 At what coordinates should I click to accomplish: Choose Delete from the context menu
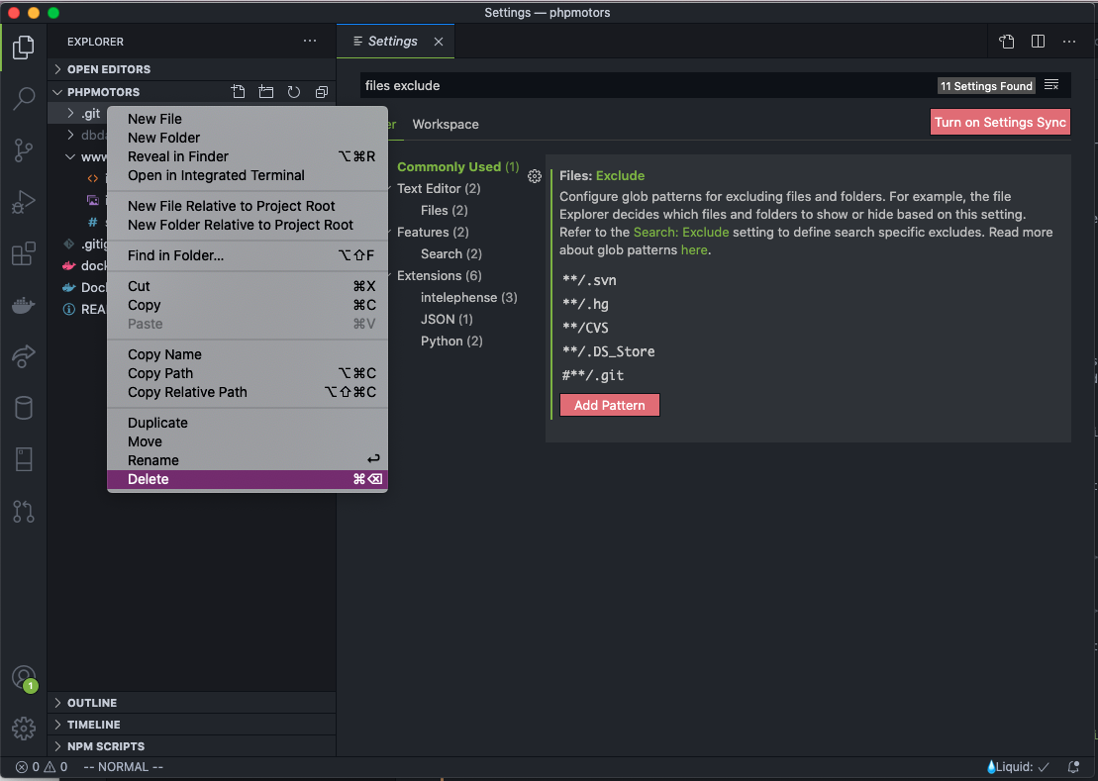(x=248, y=479)
